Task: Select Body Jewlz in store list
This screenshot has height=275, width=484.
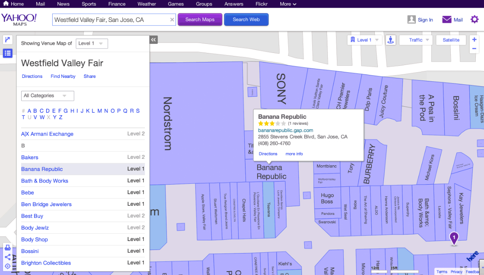Action: click(35, 228)
